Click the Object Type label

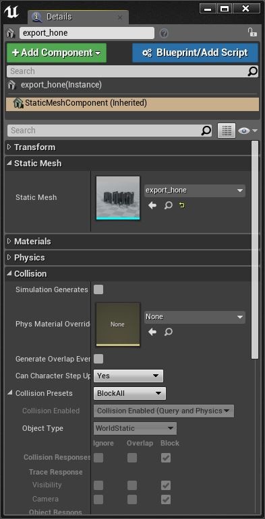click(x=42, y=428)
